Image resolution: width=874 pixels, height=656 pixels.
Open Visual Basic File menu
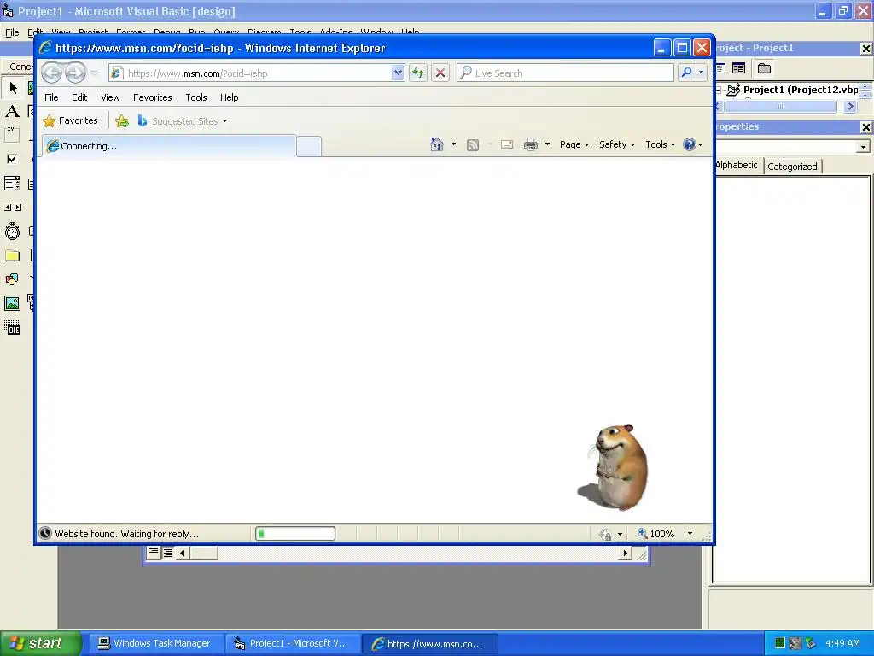tap(12, 32)
